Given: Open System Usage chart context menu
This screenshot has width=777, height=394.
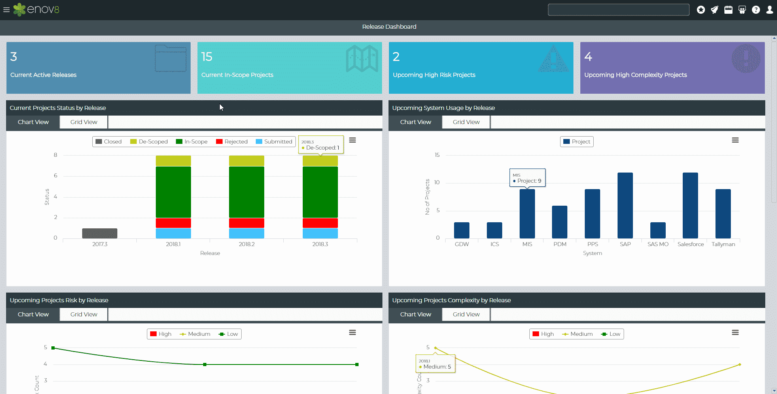Looking at the screenshot, I should pos(735,140).
